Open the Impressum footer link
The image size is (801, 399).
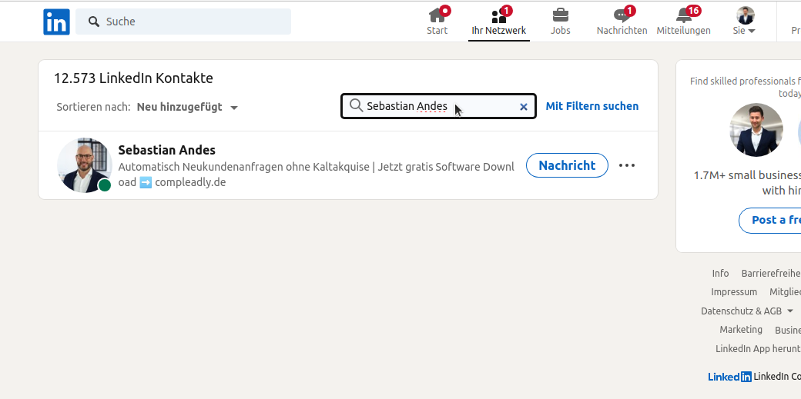click(734, 292)
